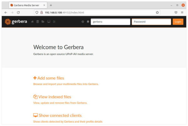
Task: Click the bug report icon in navbar
Action: (88, 22)
